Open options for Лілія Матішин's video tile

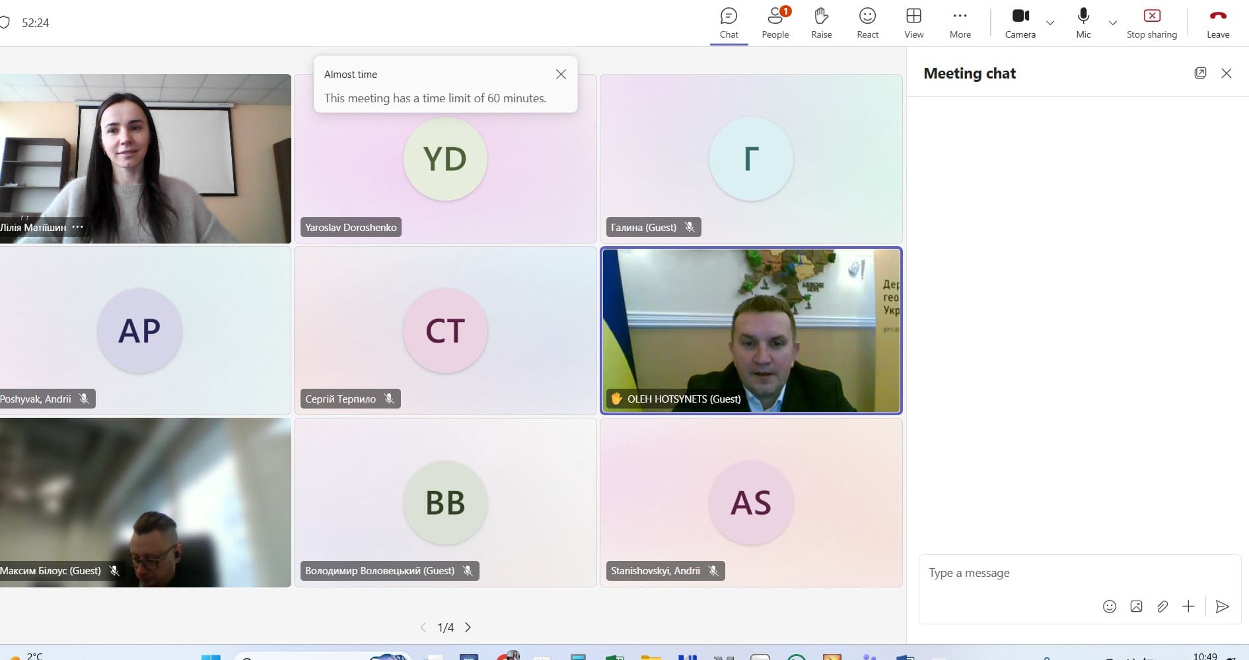(x=78, y=227)
